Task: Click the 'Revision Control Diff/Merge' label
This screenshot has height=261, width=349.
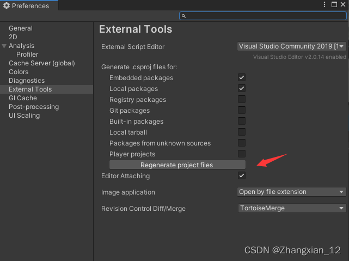Action: click(x=143, y=209)
